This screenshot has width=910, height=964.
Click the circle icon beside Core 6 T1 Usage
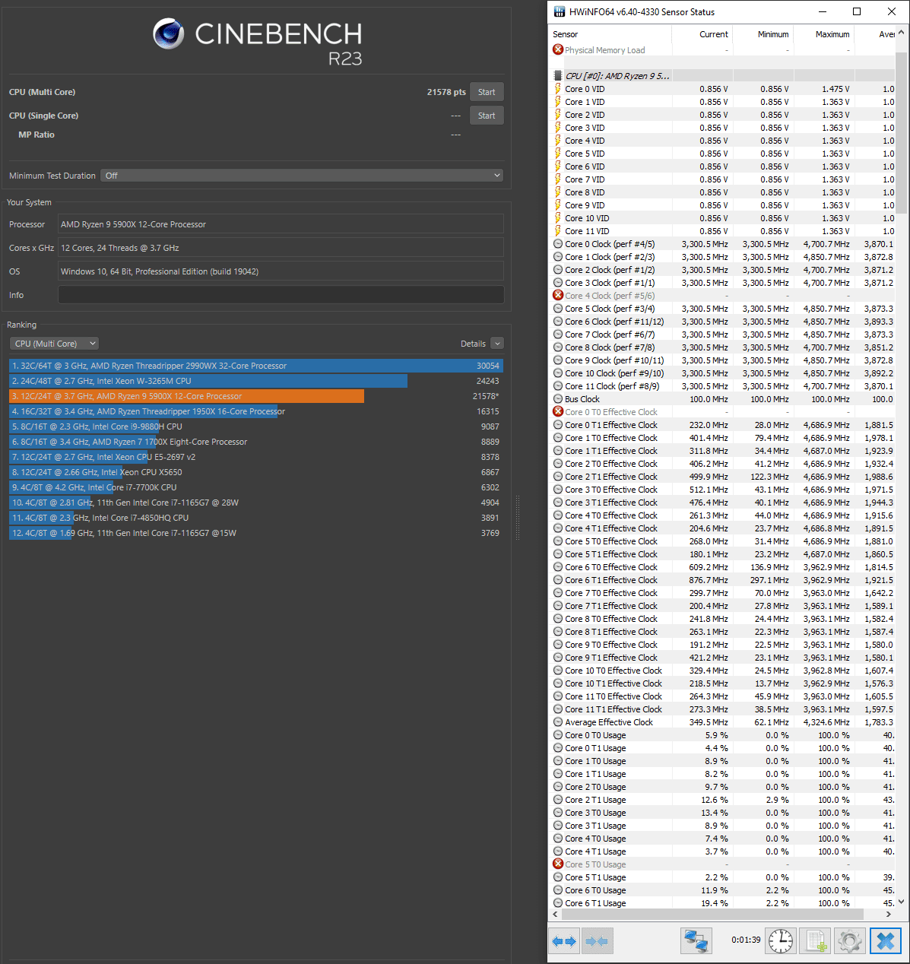[x=558, y=903]
